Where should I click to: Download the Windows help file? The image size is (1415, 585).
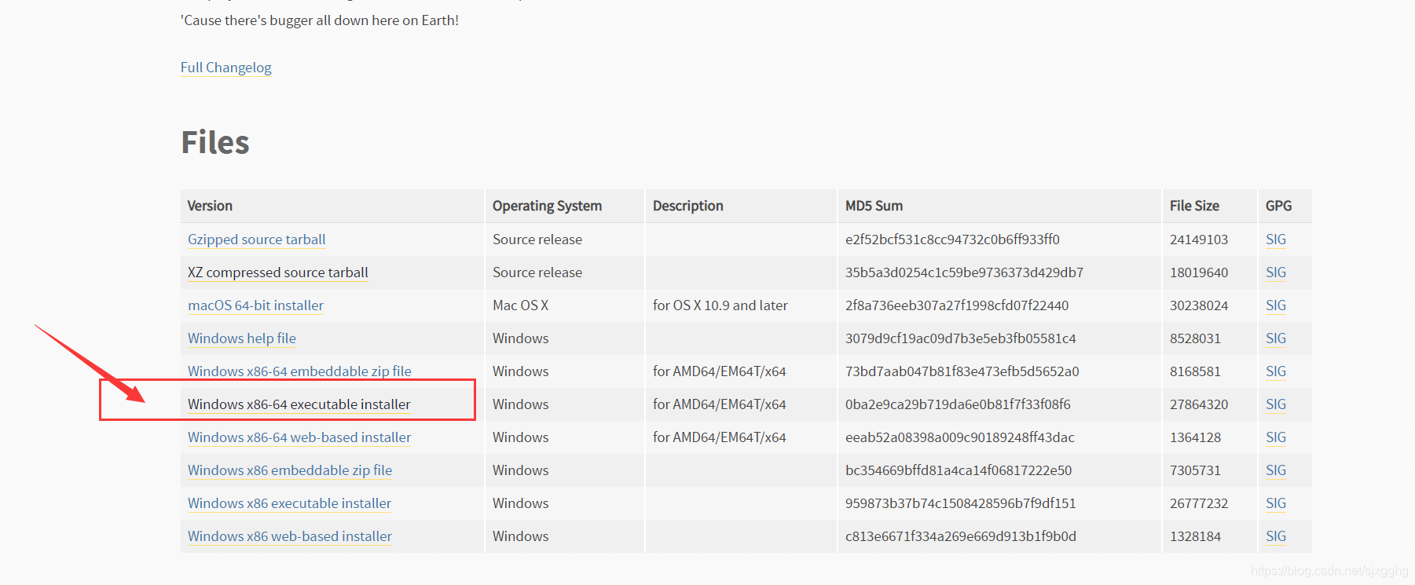242,338
